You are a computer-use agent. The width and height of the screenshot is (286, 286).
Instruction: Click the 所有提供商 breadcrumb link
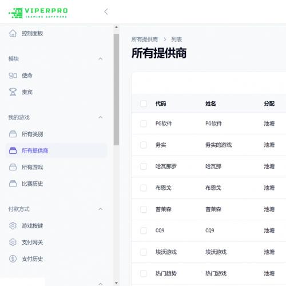[145, 39]
